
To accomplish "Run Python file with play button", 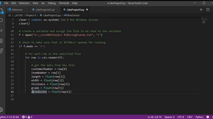I will click(x=201, y=10).
